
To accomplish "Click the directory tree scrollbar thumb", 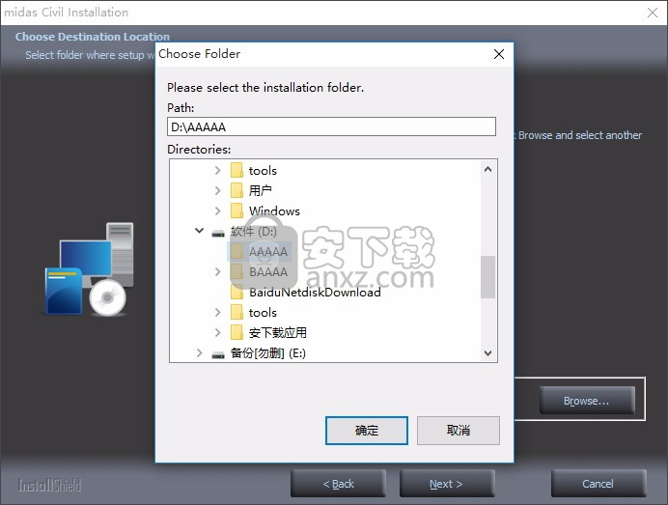I will tap(488, 277).
